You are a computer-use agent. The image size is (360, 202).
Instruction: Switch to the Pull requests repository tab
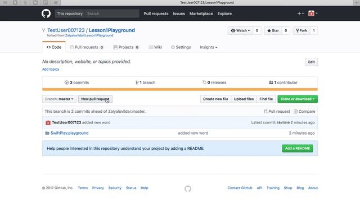[x=87, y=47]
